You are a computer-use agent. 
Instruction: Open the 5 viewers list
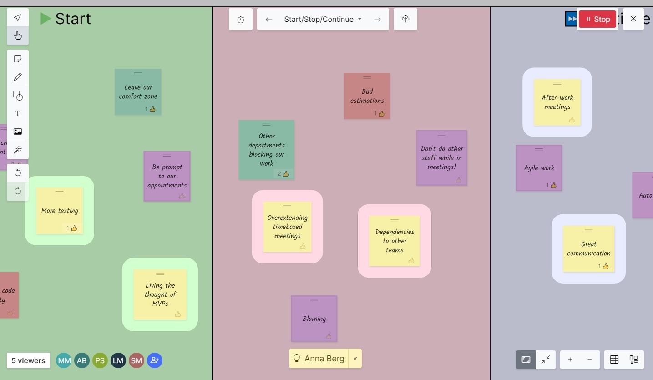pos(28,360)
